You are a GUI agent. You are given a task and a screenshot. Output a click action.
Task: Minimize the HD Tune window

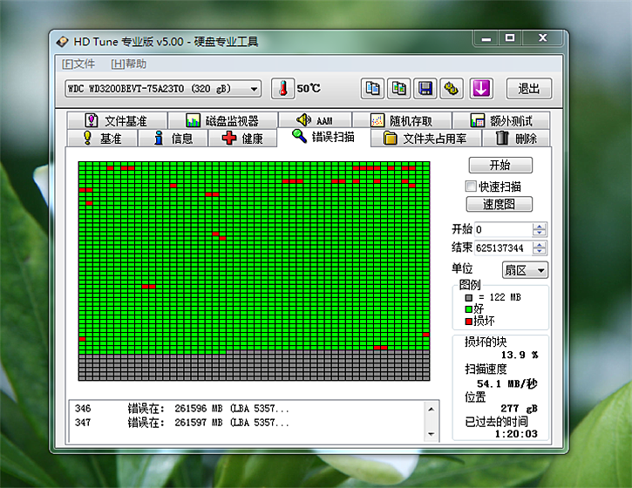point(486,38)
